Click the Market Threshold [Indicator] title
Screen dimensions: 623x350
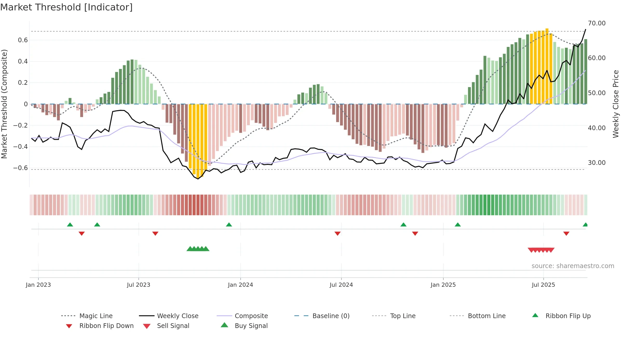(x=66, y=7)
